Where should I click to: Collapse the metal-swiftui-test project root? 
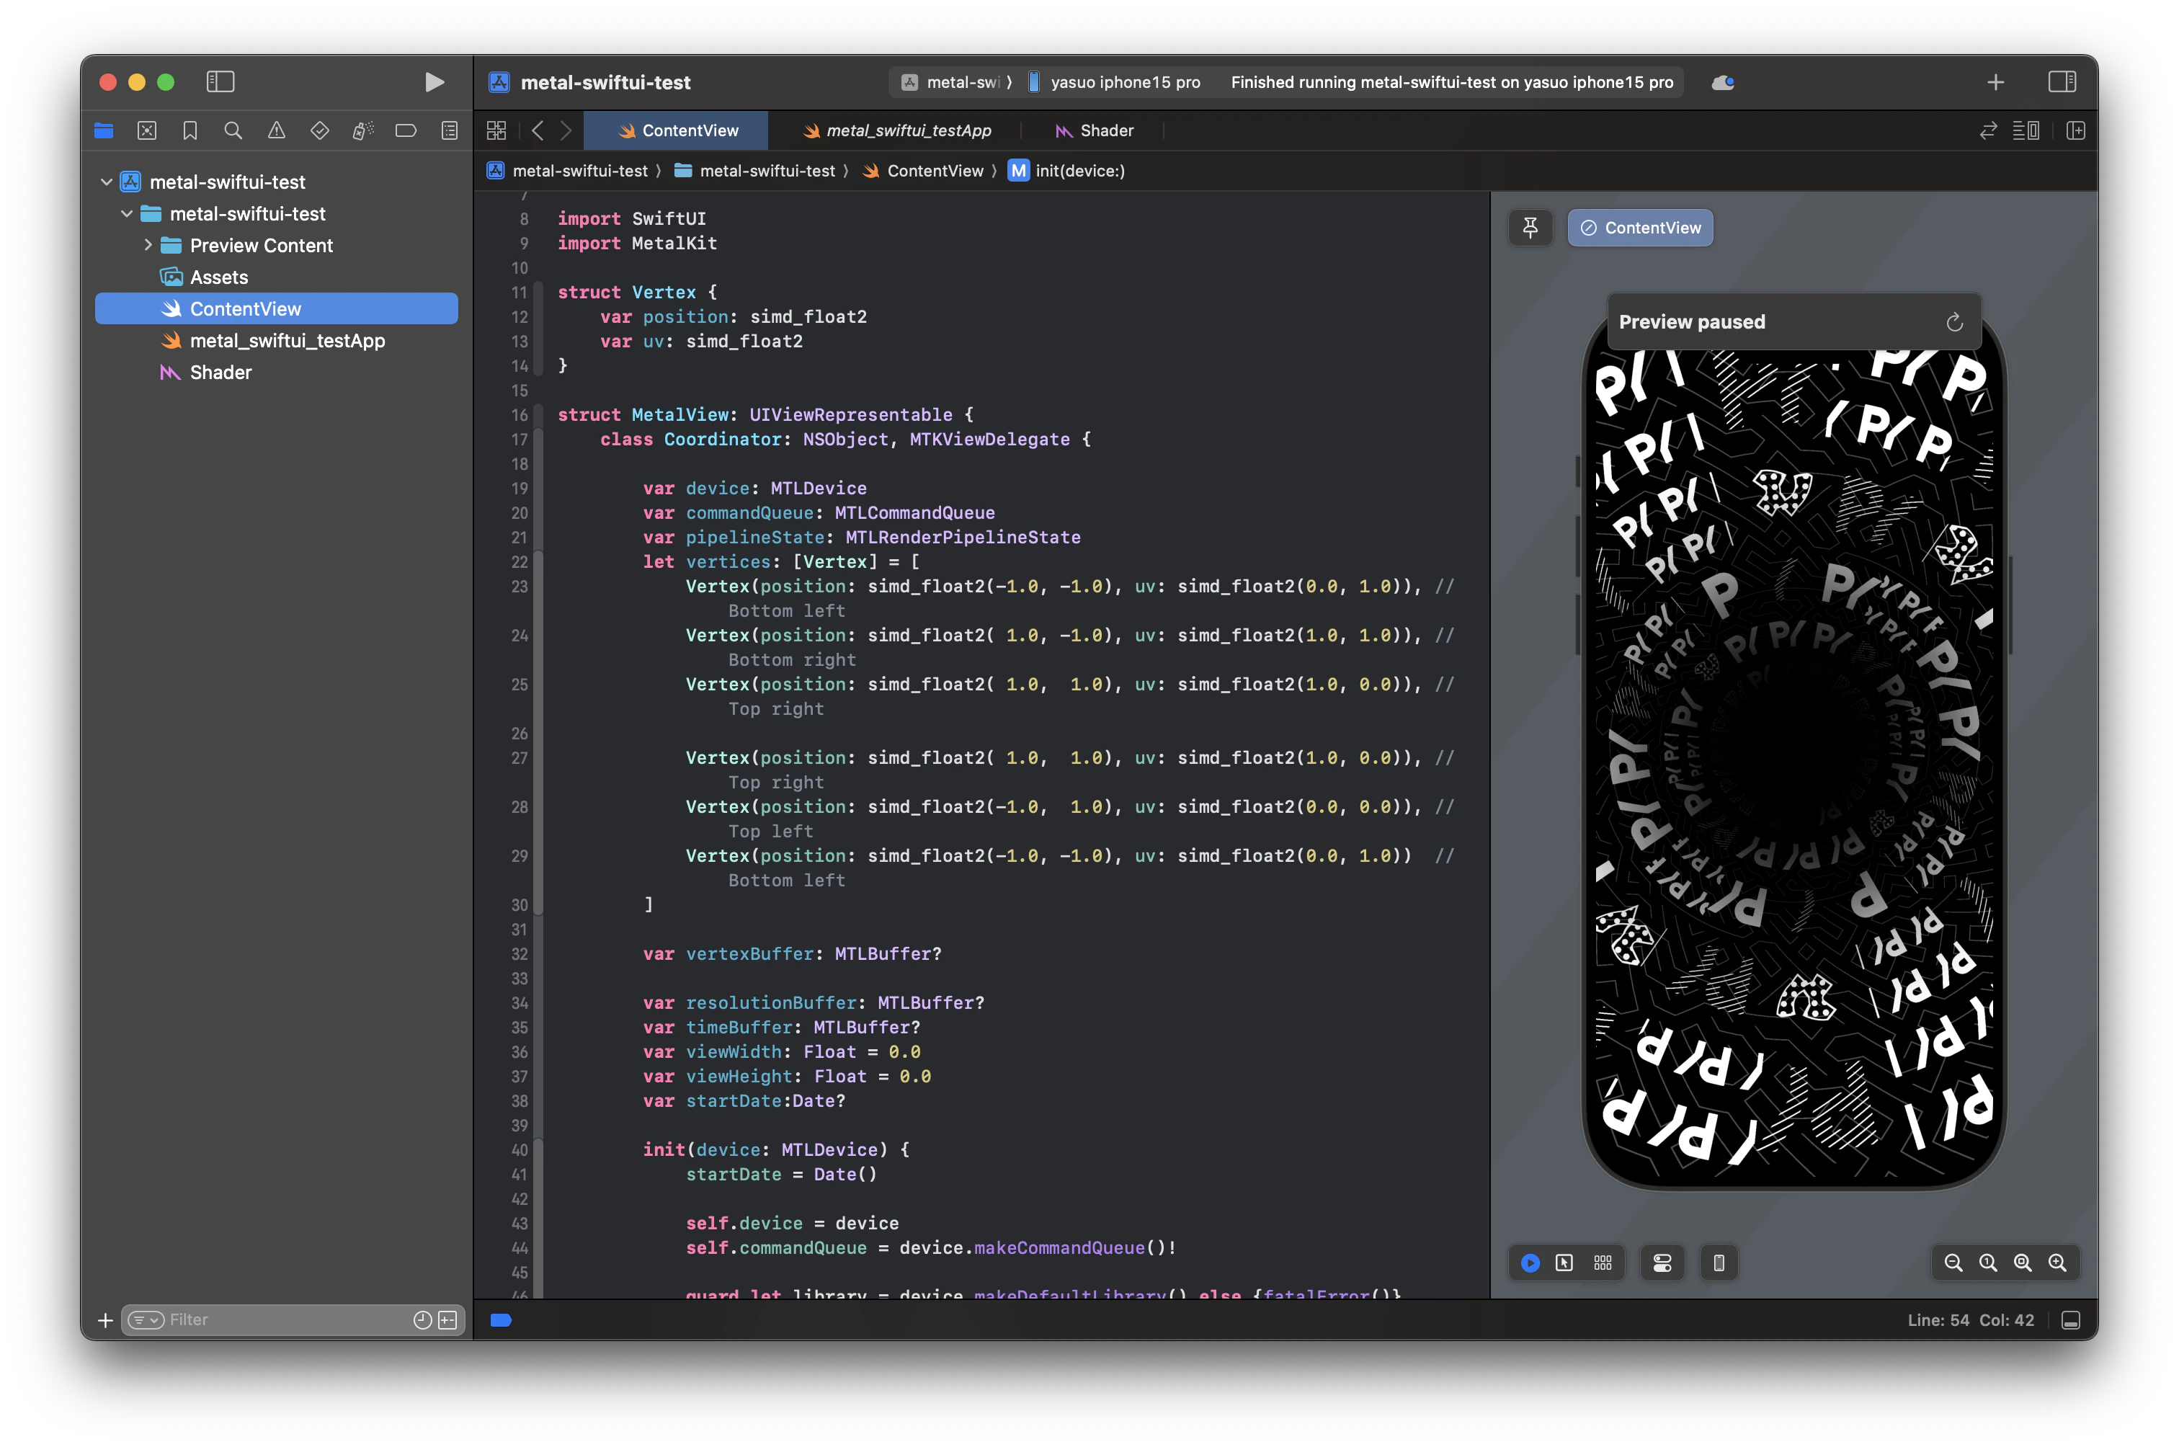[x=107, y=182]
